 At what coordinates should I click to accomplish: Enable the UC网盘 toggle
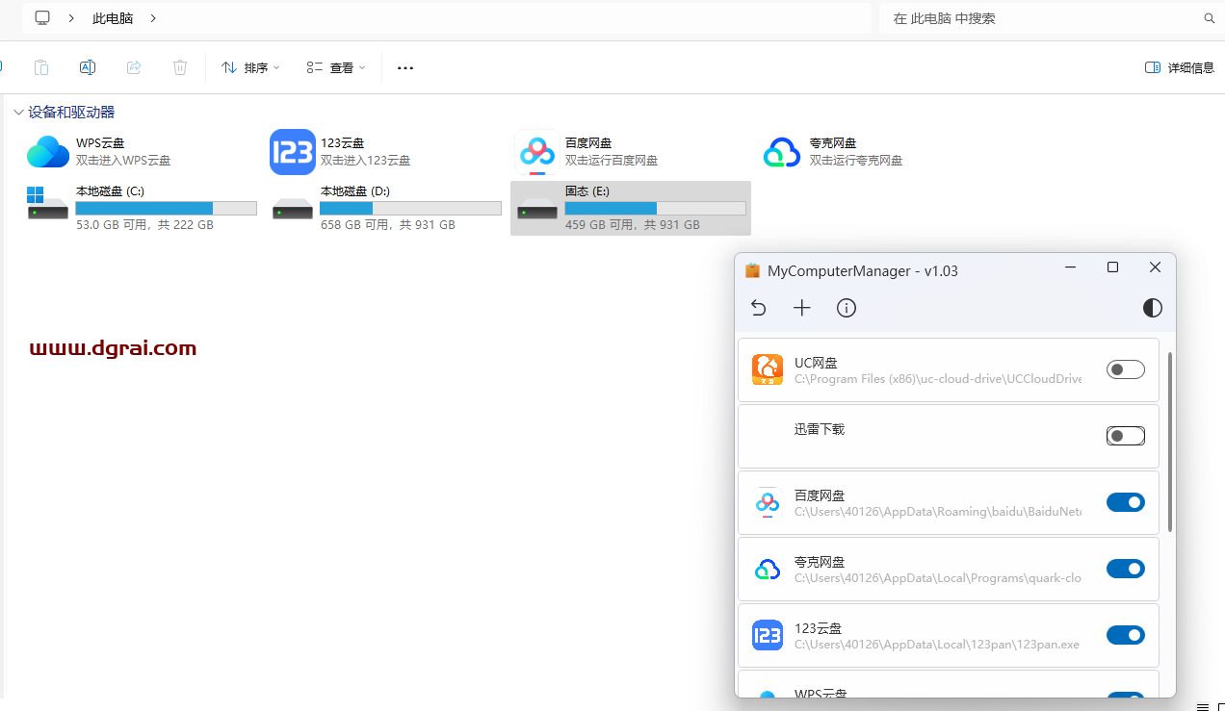[1126, 369]
